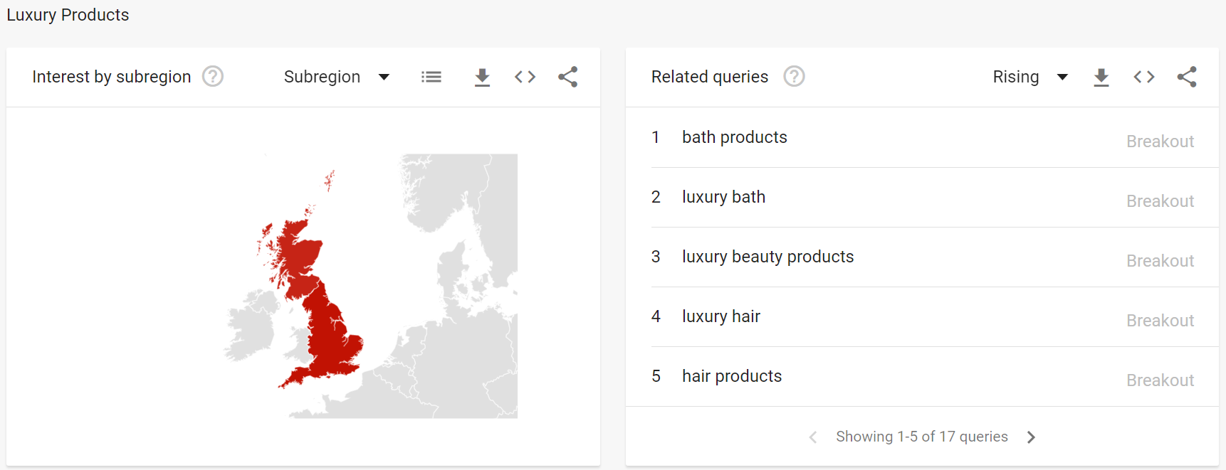The width and height of the screenshot is (1226, 470).
Task: Share the Related queries panel
Action: click(x=1187, y=77)
